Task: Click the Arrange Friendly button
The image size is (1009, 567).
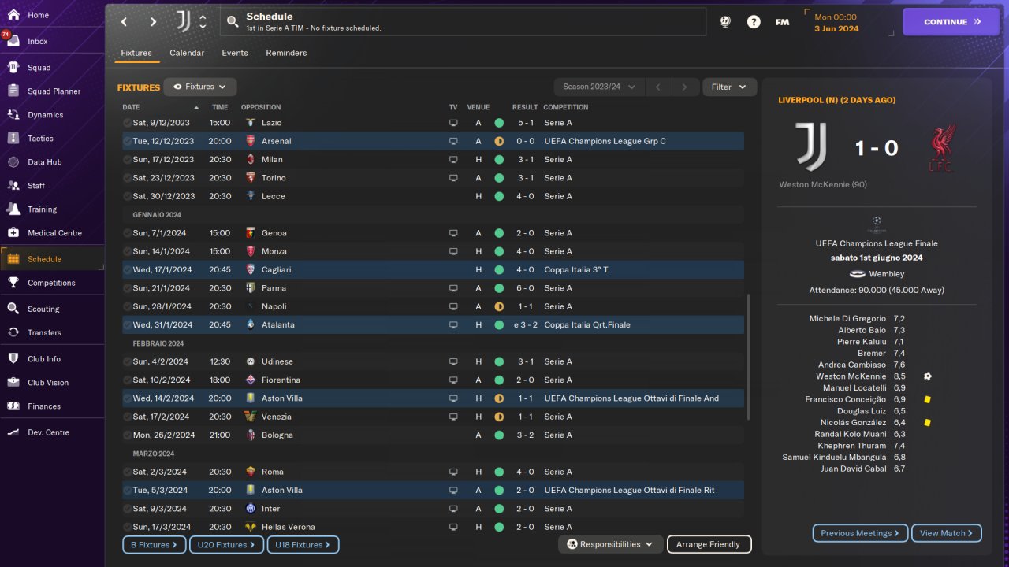Action: [709, 544]
